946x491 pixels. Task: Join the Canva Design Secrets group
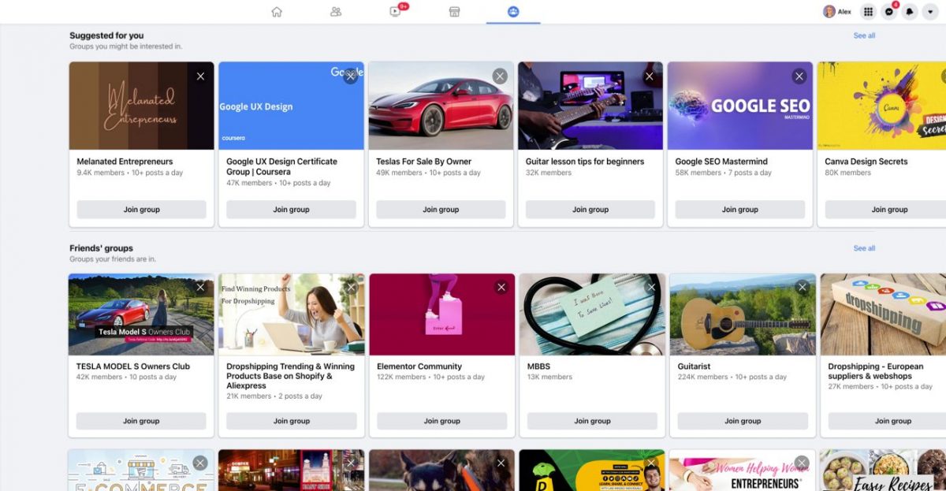[885, 210]
